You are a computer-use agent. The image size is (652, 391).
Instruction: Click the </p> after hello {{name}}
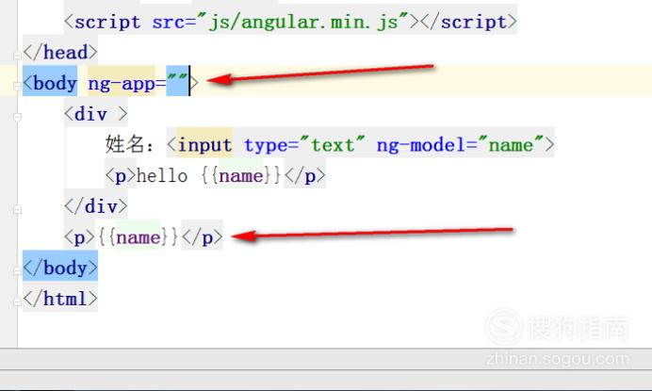[304, 175]
